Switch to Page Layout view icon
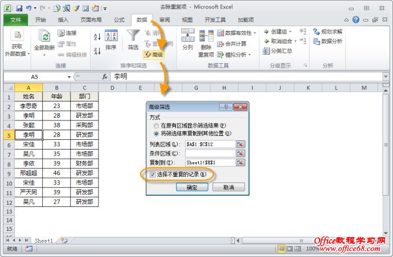The image size is (393, 257). coord(289,248)
